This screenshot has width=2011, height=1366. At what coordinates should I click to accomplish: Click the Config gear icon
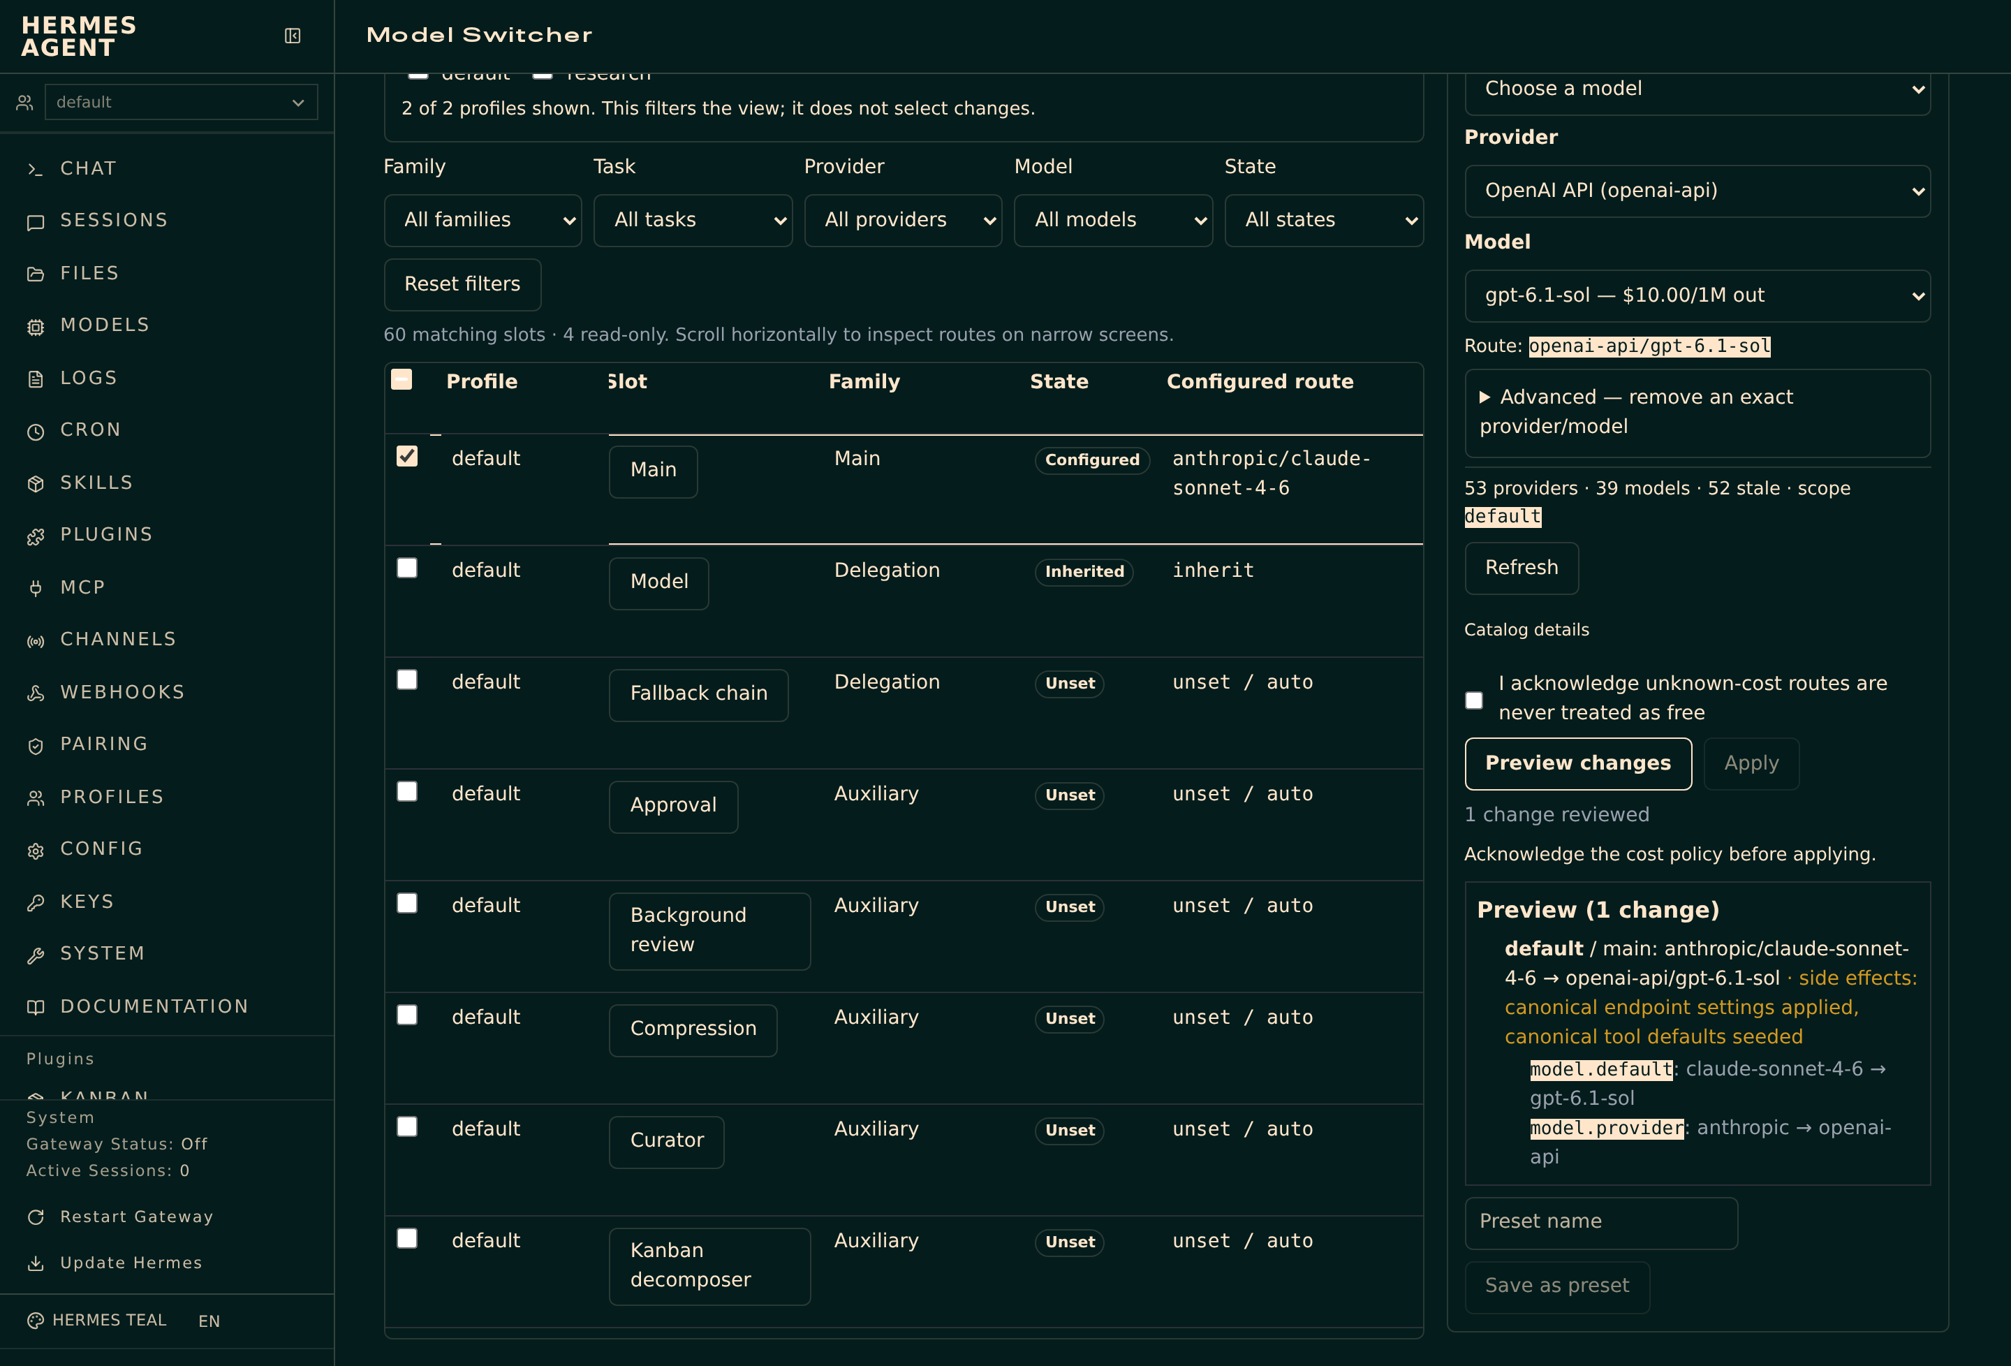[x=36, y=851]
